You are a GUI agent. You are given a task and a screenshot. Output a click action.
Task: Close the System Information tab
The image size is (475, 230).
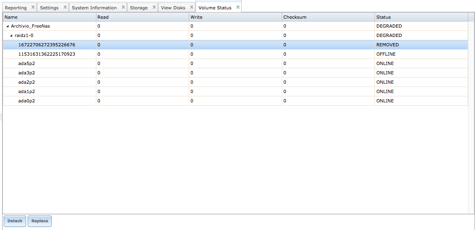[123, 7]
